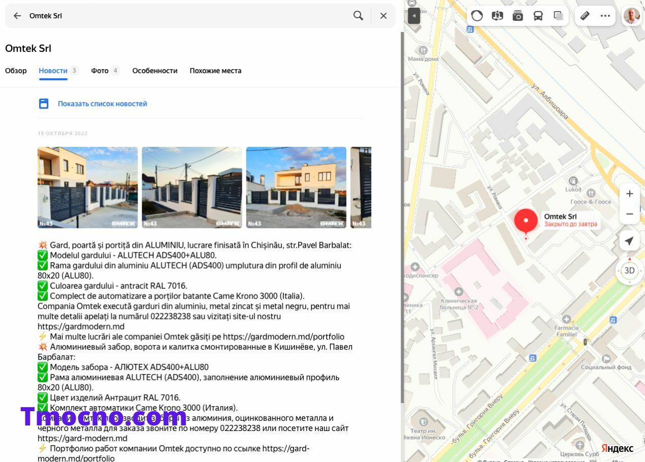Click Culoarea gardului - antracit RAL 7016 line
Image resolution: width=645 pixels, height=462 pixels.
(112, 286)
